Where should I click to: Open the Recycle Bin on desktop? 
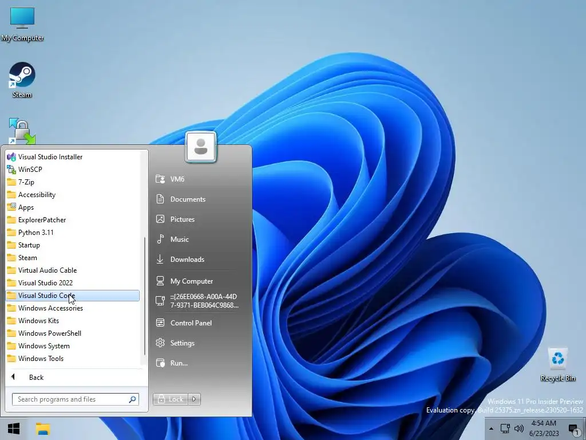557,364
